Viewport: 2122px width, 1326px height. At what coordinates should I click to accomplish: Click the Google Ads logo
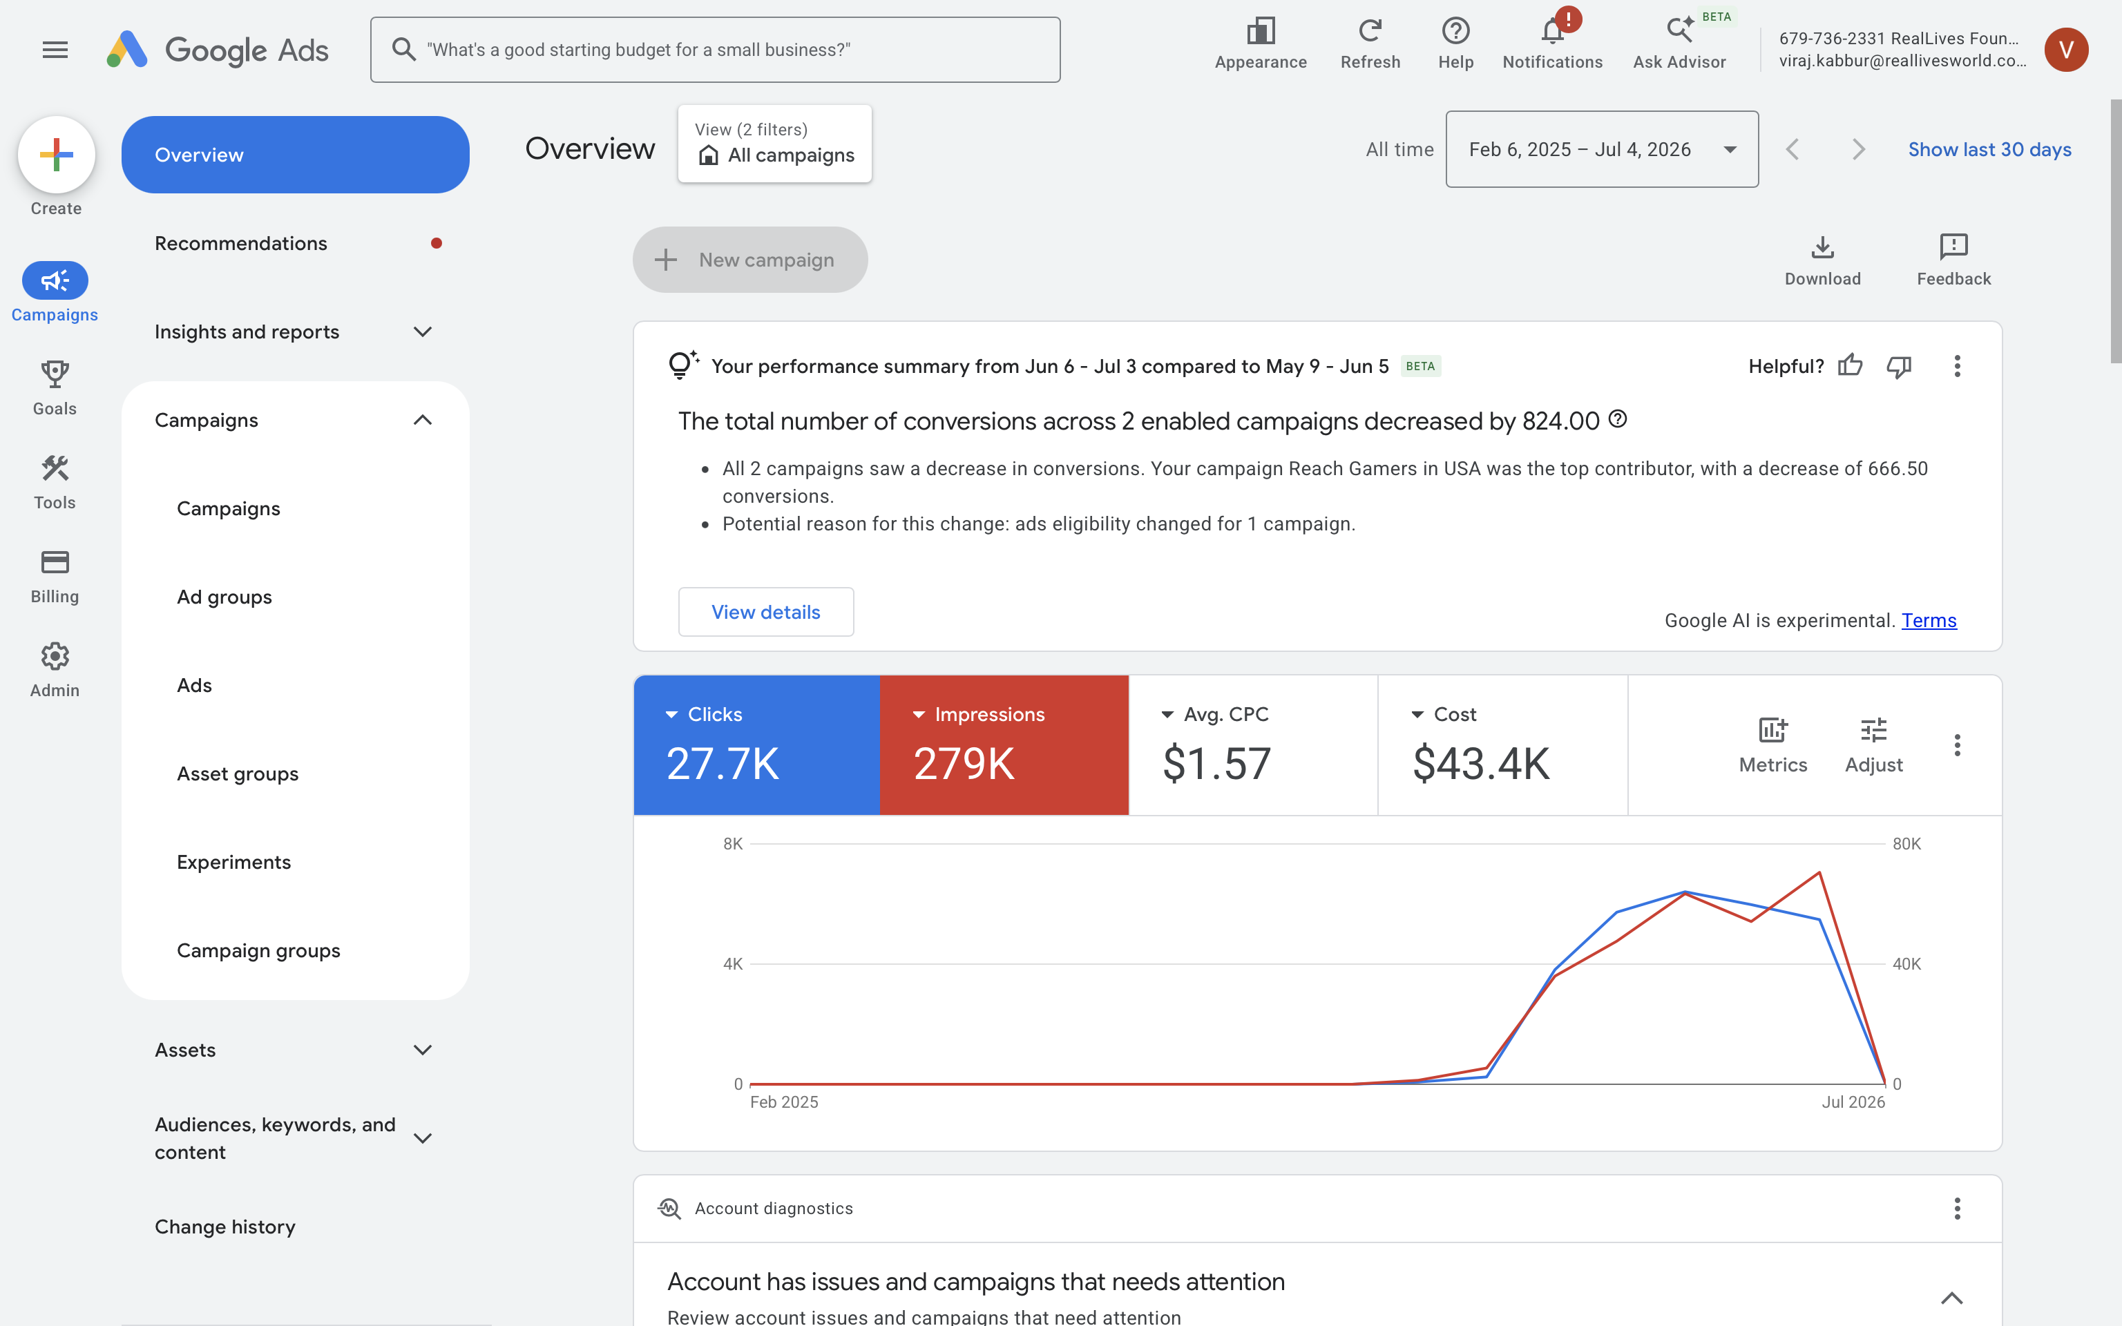(x=217, y=50)
